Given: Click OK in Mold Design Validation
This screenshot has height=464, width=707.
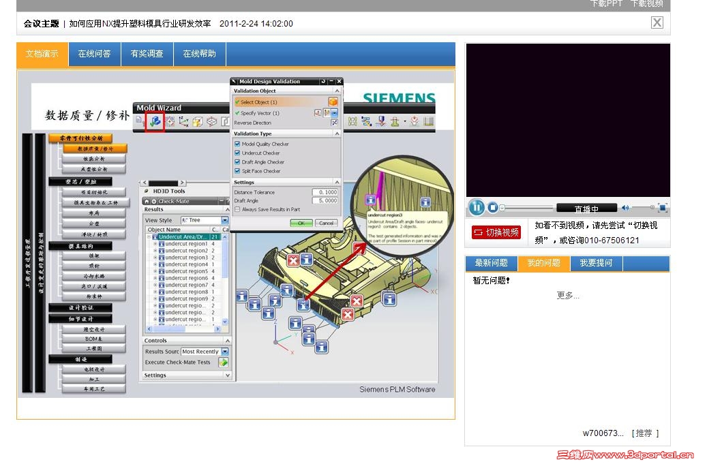Looking at the screenshot, I should coord(301,223).
